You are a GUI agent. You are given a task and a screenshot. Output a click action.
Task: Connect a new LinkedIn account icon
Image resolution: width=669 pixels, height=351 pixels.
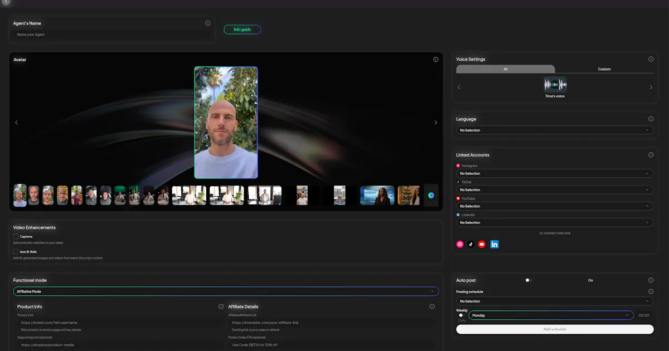click(495, 244)
